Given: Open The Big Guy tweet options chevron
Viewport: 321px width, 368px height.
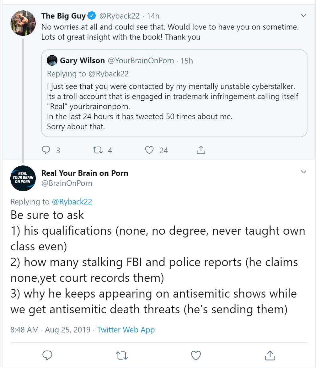Looking at the screenshot, I should 303,15.
